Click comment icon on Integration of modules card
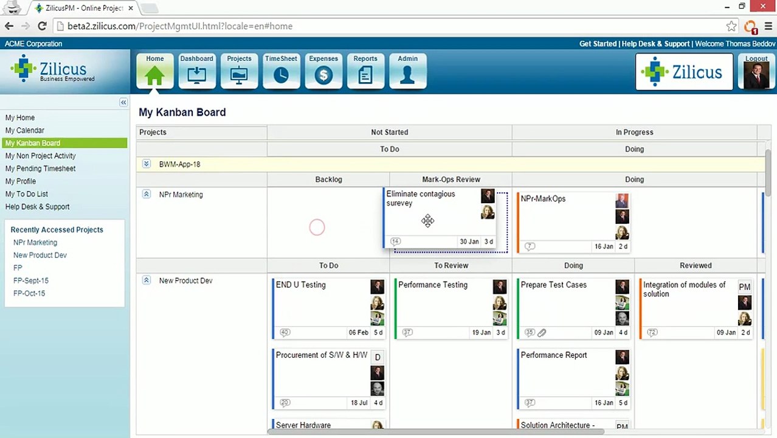This screenshot has height=438, width=777. [x=652, y=332]
